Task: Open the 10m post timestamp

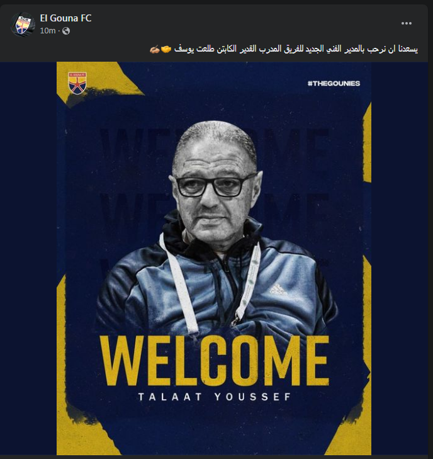Action: (x=47, y=31)
